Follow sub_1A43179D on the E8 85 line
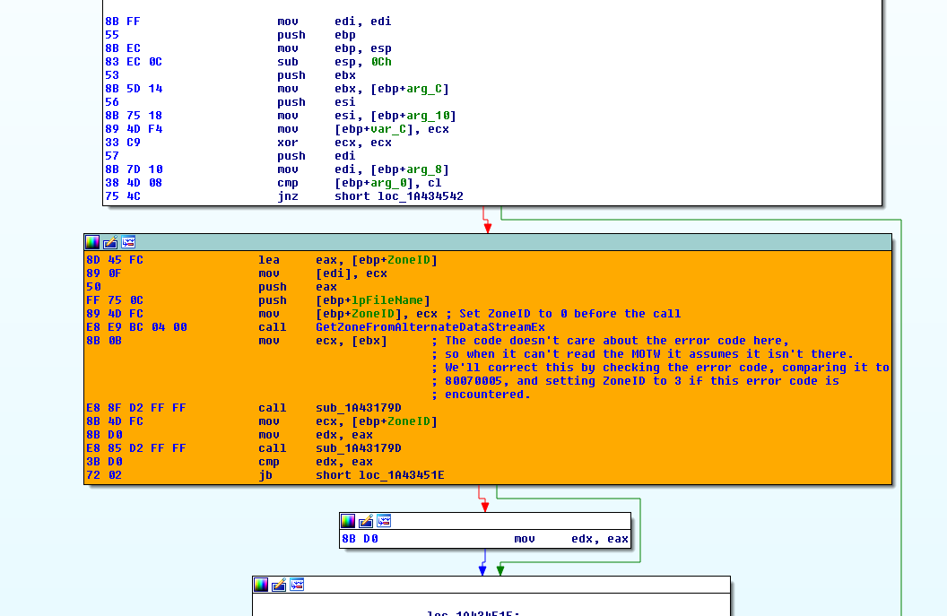947x616 pixels. click(358, 448)
